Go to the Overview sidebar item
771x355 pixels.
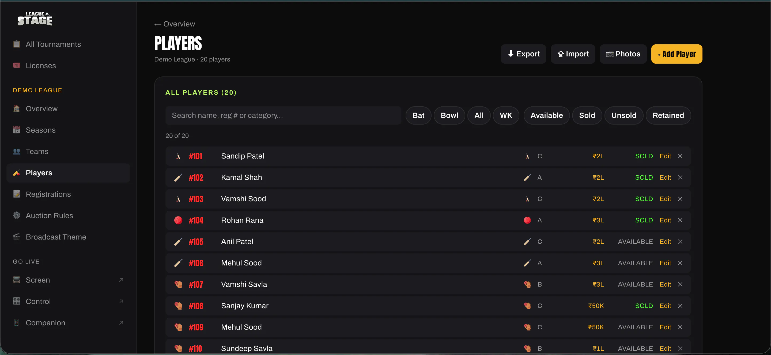point(68,109)
